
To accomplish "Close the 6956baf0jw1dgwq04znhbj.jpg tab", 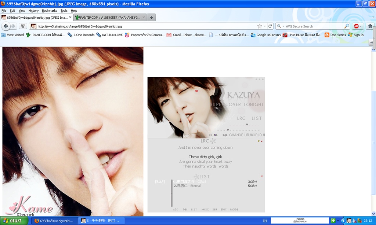I will [70, 18].
